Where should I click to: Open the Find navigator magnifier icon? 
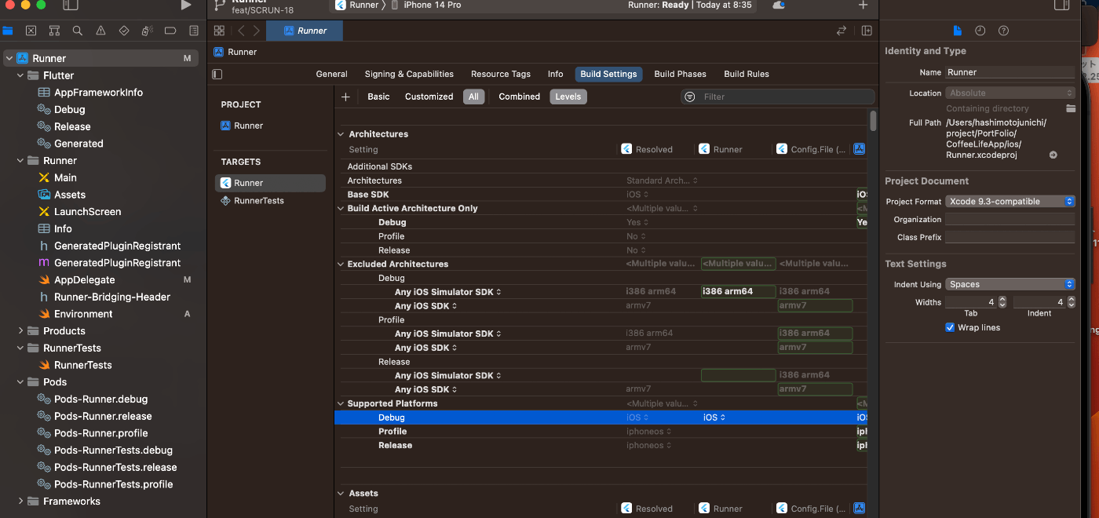click(77, 31)
